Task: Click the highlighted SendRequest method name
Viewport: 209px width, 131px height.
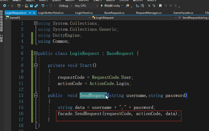Action: tap(93, 95)
